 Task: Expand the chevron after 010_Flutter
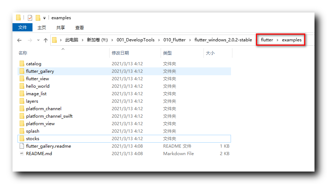tap(190, 40)
